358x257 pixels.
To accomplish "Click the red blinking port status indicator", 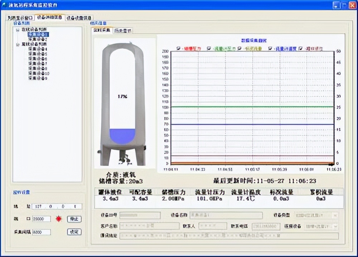I will click(58, 219).
